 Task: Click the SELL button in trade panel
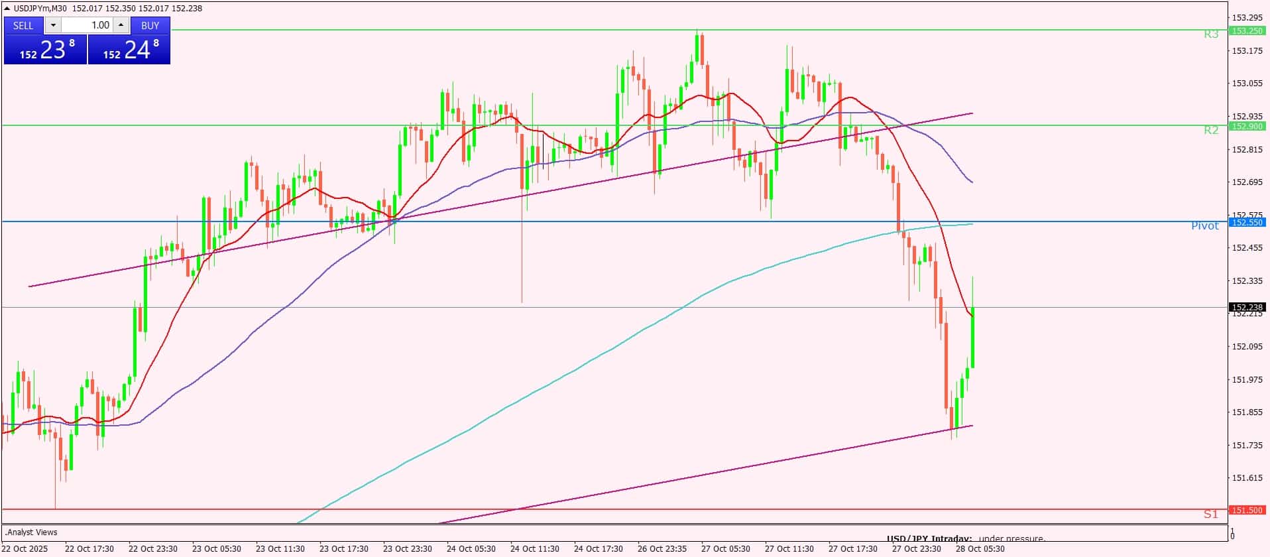click(23, 25)
